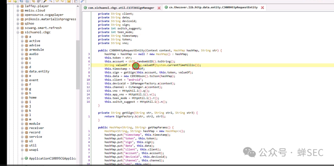The image size is (334, 166).
Task: Select the 'b' package in the tree
Action: pyautogui.click(x=30, y=58)
